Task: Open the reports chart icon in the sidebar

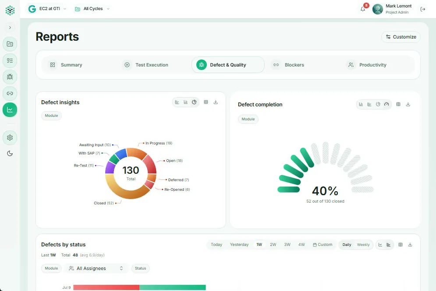Action: tap(10, 110)
